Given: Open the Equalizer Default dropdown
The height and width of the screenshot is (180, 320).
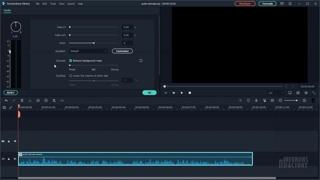Looking at the screenshot, I should [x=88, y=51].
